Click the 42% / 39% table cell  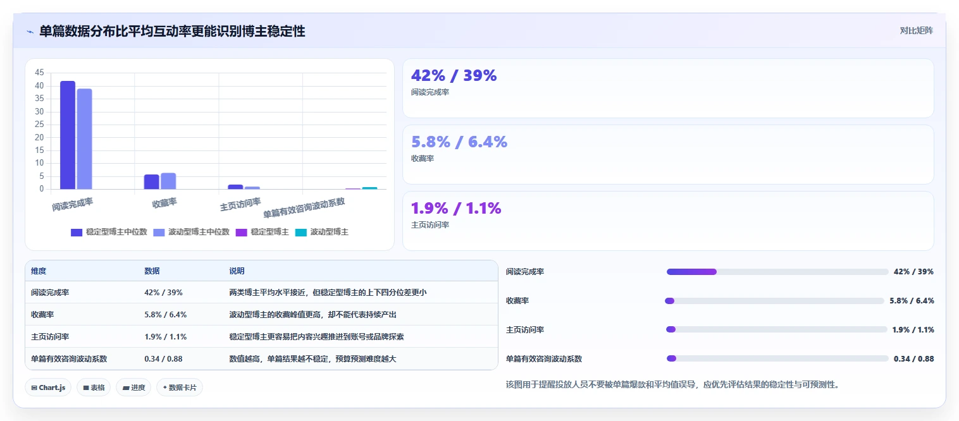163,293
